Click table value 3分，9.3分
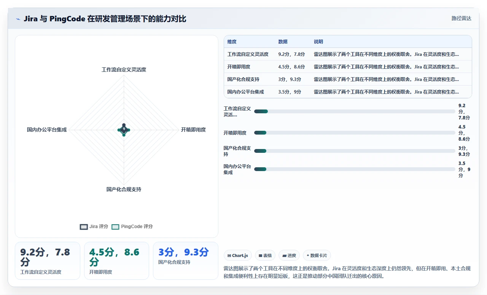487x295 pixels. 290,79
